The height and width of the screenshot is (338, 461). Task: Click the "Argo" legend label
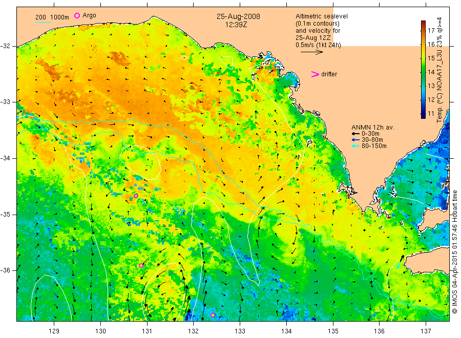coord(89,15)
